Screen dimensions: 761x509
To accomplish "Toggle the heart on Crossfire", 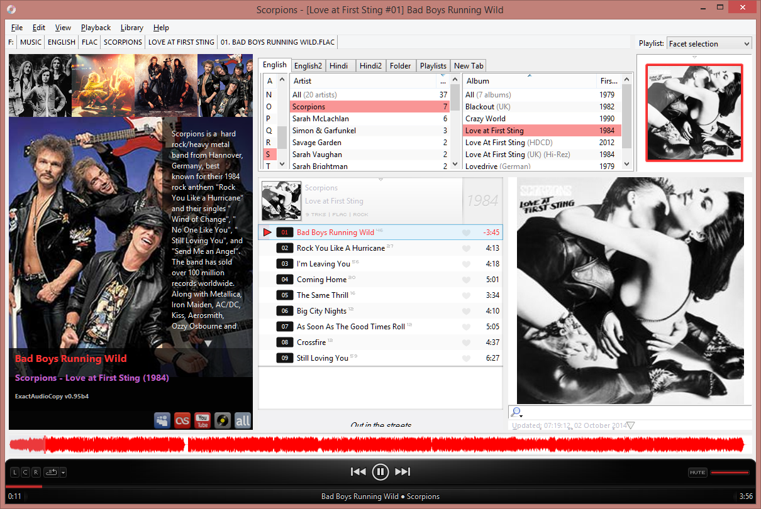I will (x=466, y=343).
